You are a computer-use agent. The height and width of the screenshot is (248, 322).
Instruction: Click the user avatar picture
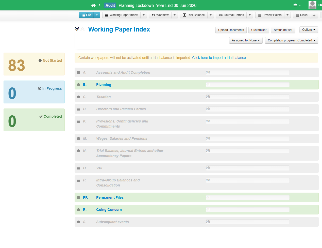coord(312,5)
